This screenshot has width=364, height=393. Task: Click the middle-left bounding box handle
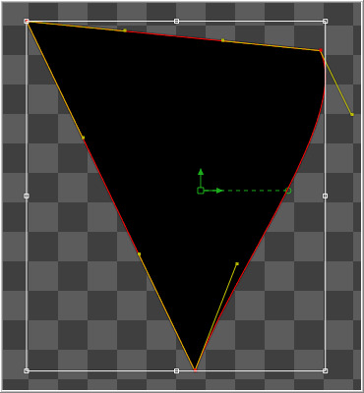(x=27, y=196)
